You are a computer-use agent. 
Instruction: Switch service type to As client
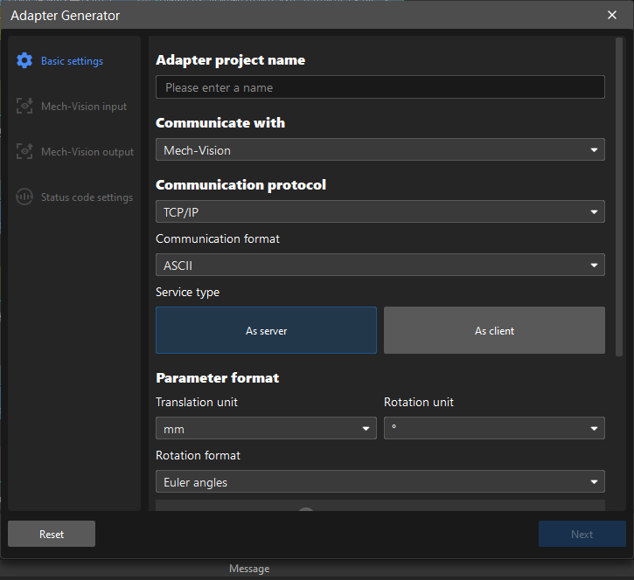tap(494, 330)
